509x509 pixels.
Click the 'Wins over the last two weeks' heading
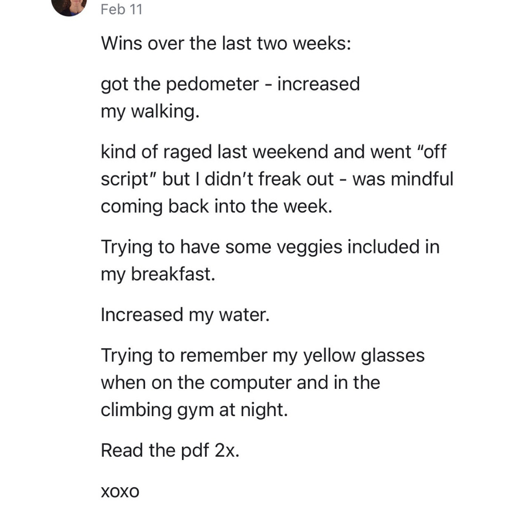[226, 44]
